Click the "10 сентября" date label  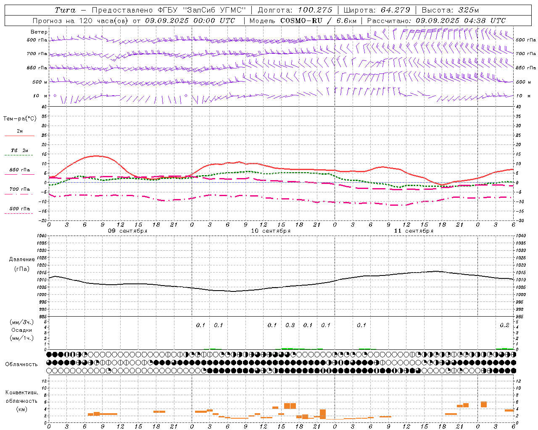(x=271, y=231)
